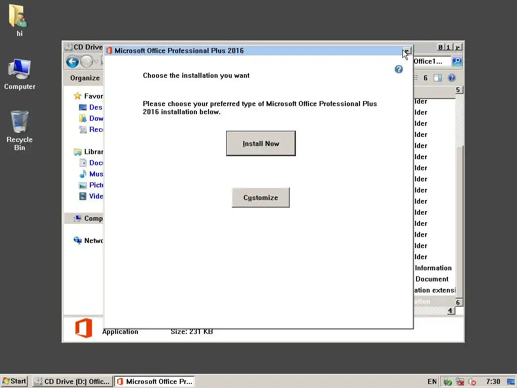Select Favorites in the navigation pane
The image size is (517, 388).
(x=88, y=96)
